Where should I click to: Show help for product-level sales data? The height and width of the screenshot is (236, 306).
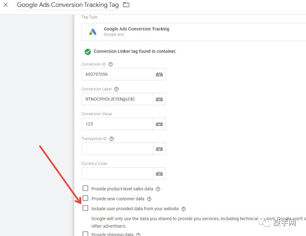(x=158, y=189)
